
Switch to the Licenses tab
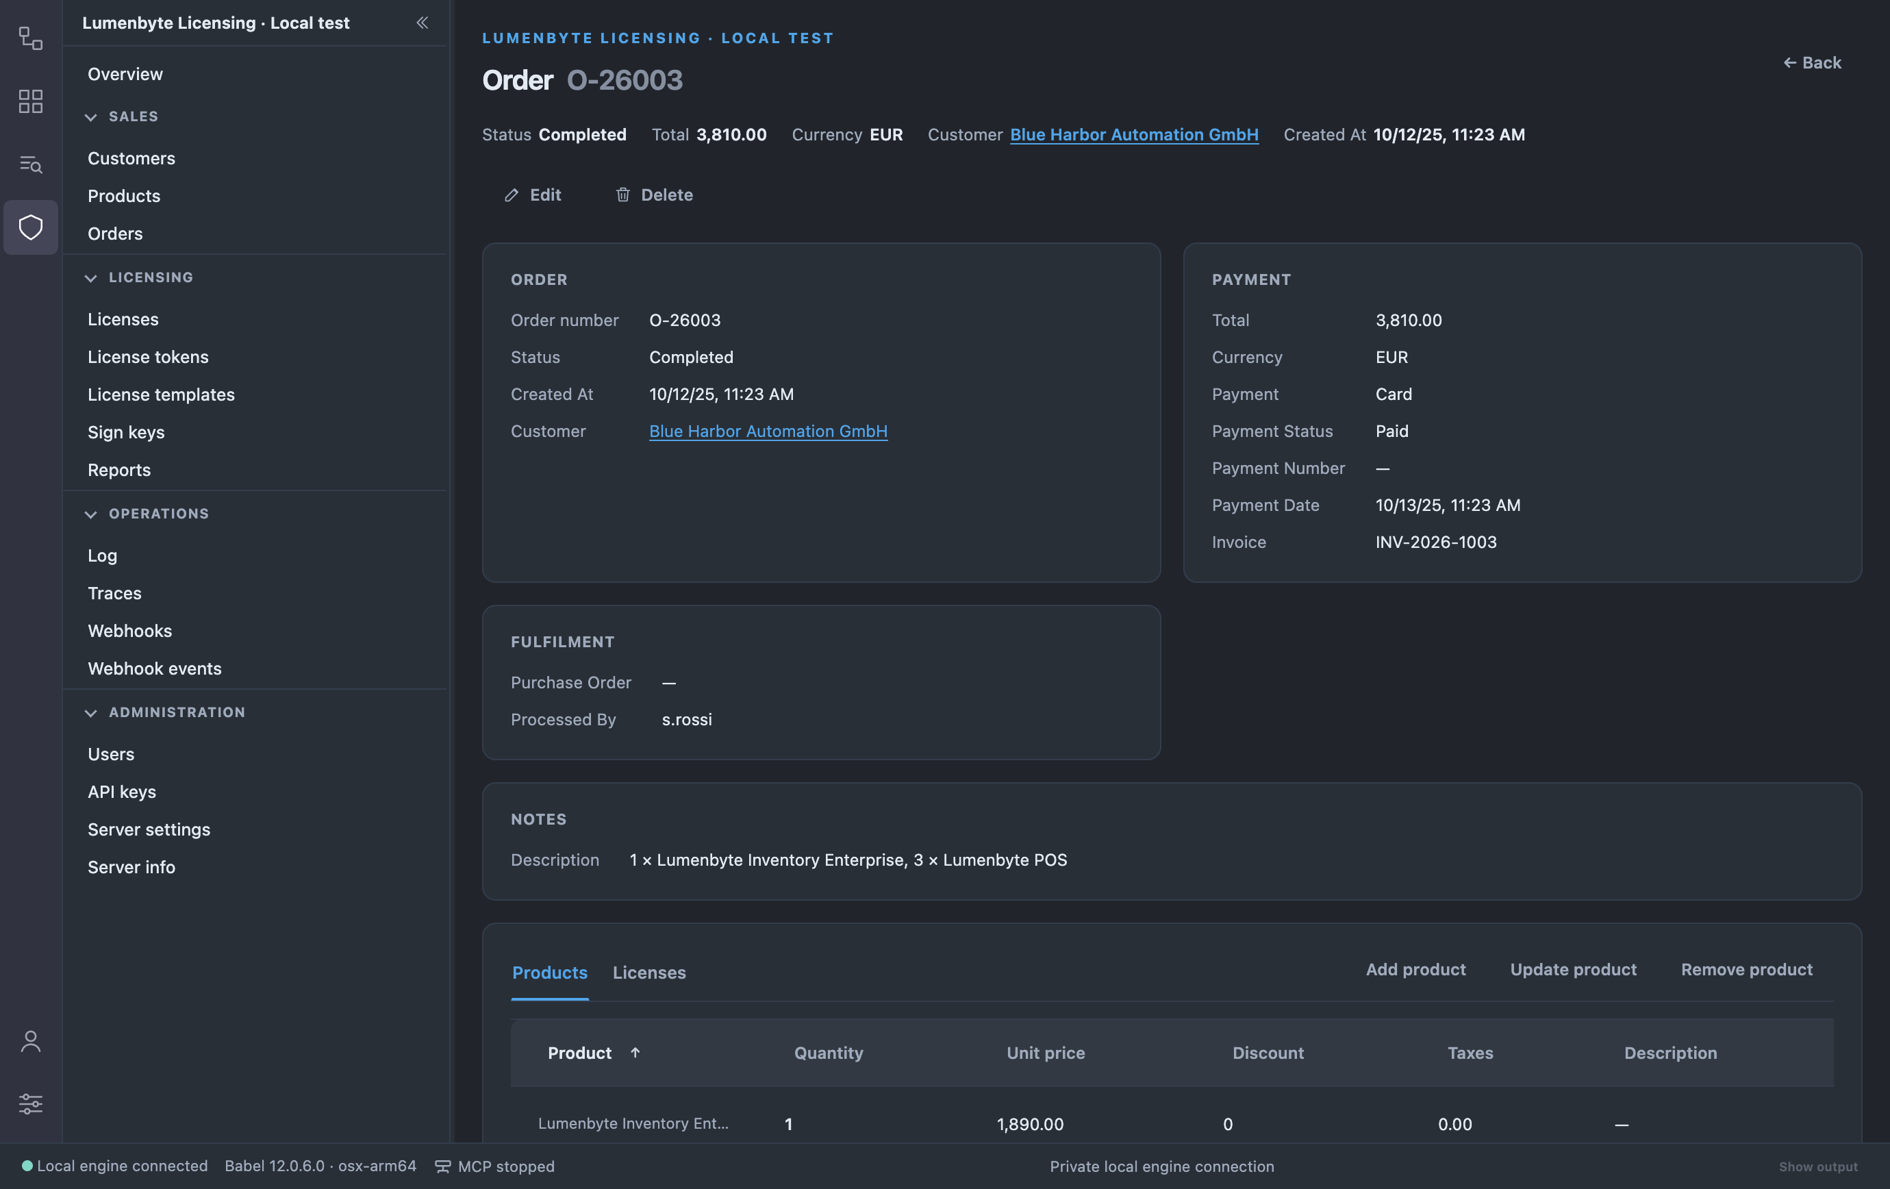[x=649, y=973]
